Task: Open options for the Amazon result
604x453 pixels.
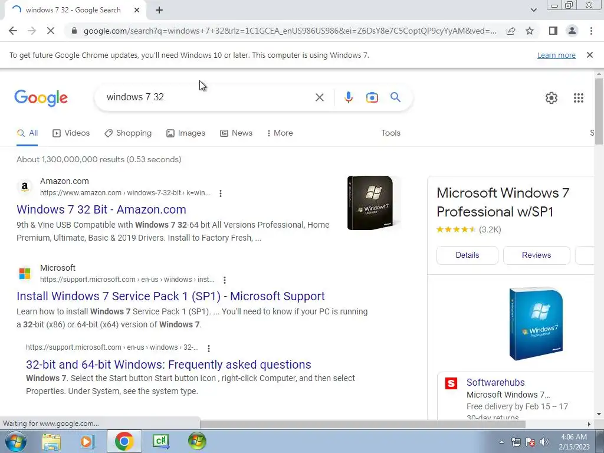Action: 221,193
